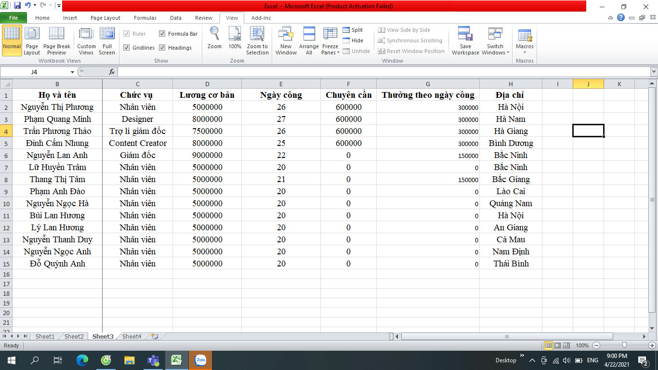This screenshot has height=370, width=658.
Task: Show hidden system tray icons
Action: tap(532, 360)
